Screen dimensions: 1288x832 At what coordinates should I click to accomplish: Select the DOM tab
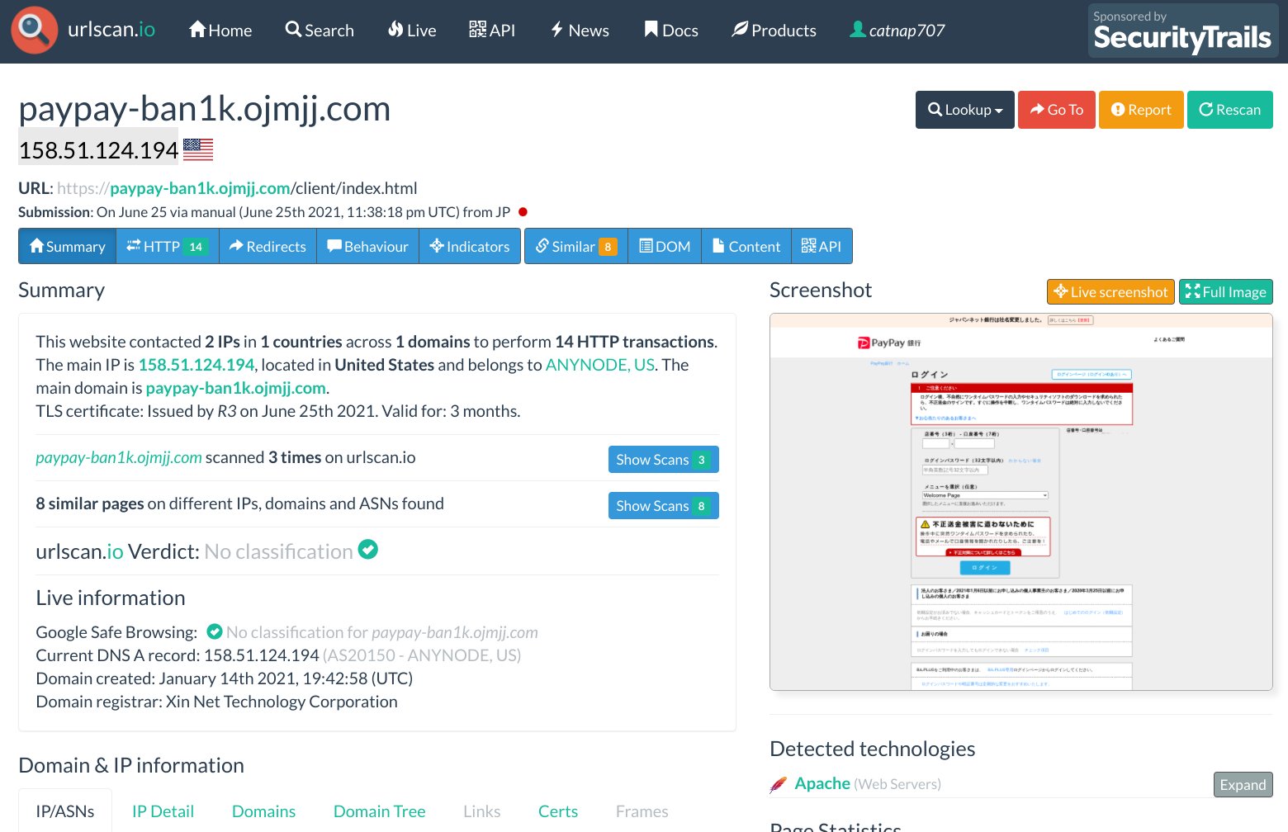pyautogui.click(x=665, y=246)
